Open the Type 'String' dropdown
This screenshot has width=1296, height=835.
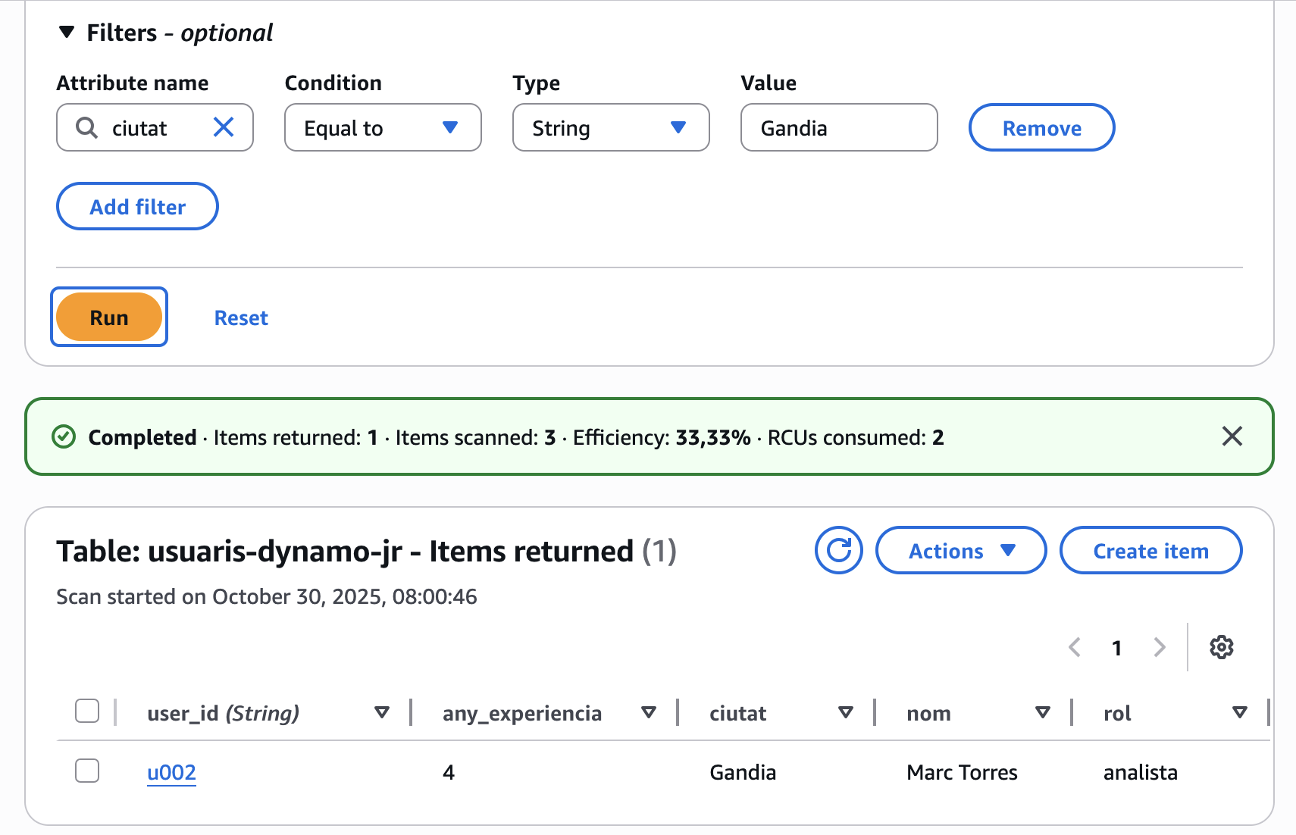(611, 128)
